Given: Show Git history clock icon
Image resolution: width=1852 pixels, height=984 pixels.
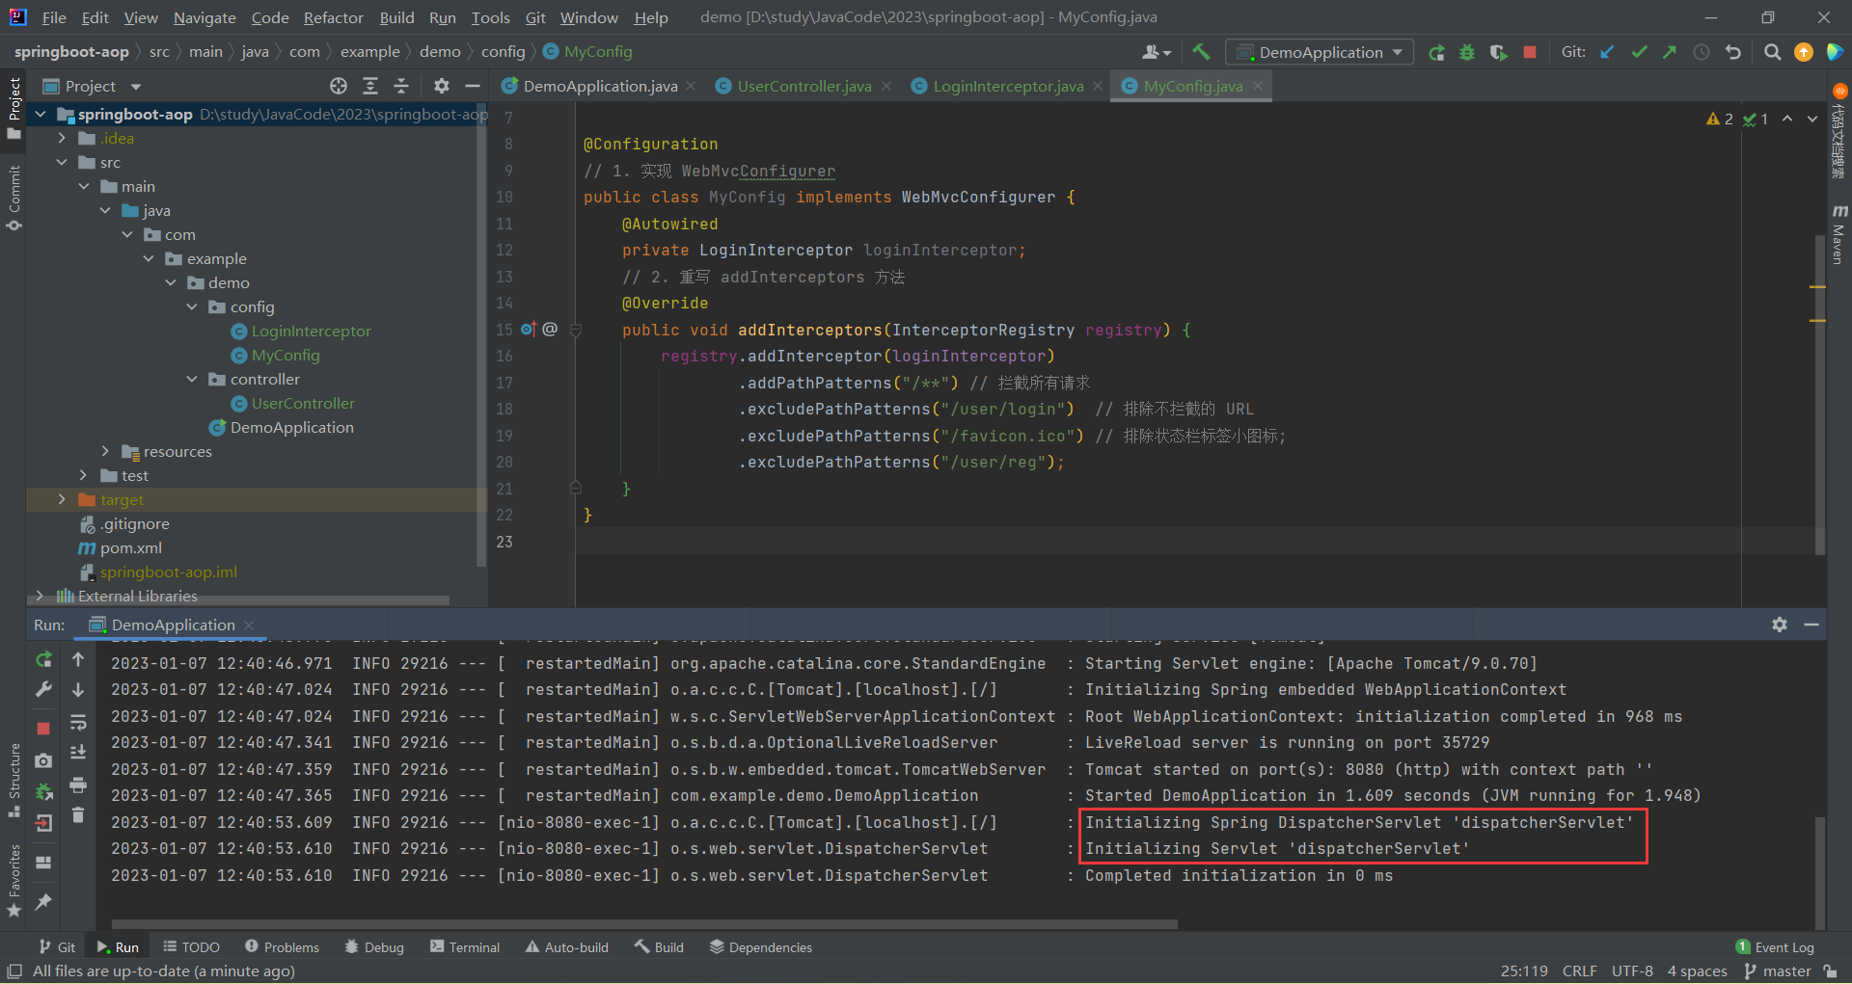Looking at the screenshot, I should pyautogui.click(x=1702, y=52).
